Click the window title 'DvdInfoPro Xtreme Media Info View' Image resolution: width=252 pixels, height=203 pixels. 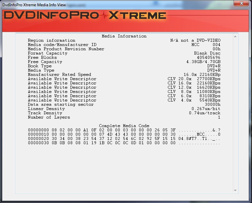click(34, 5)
